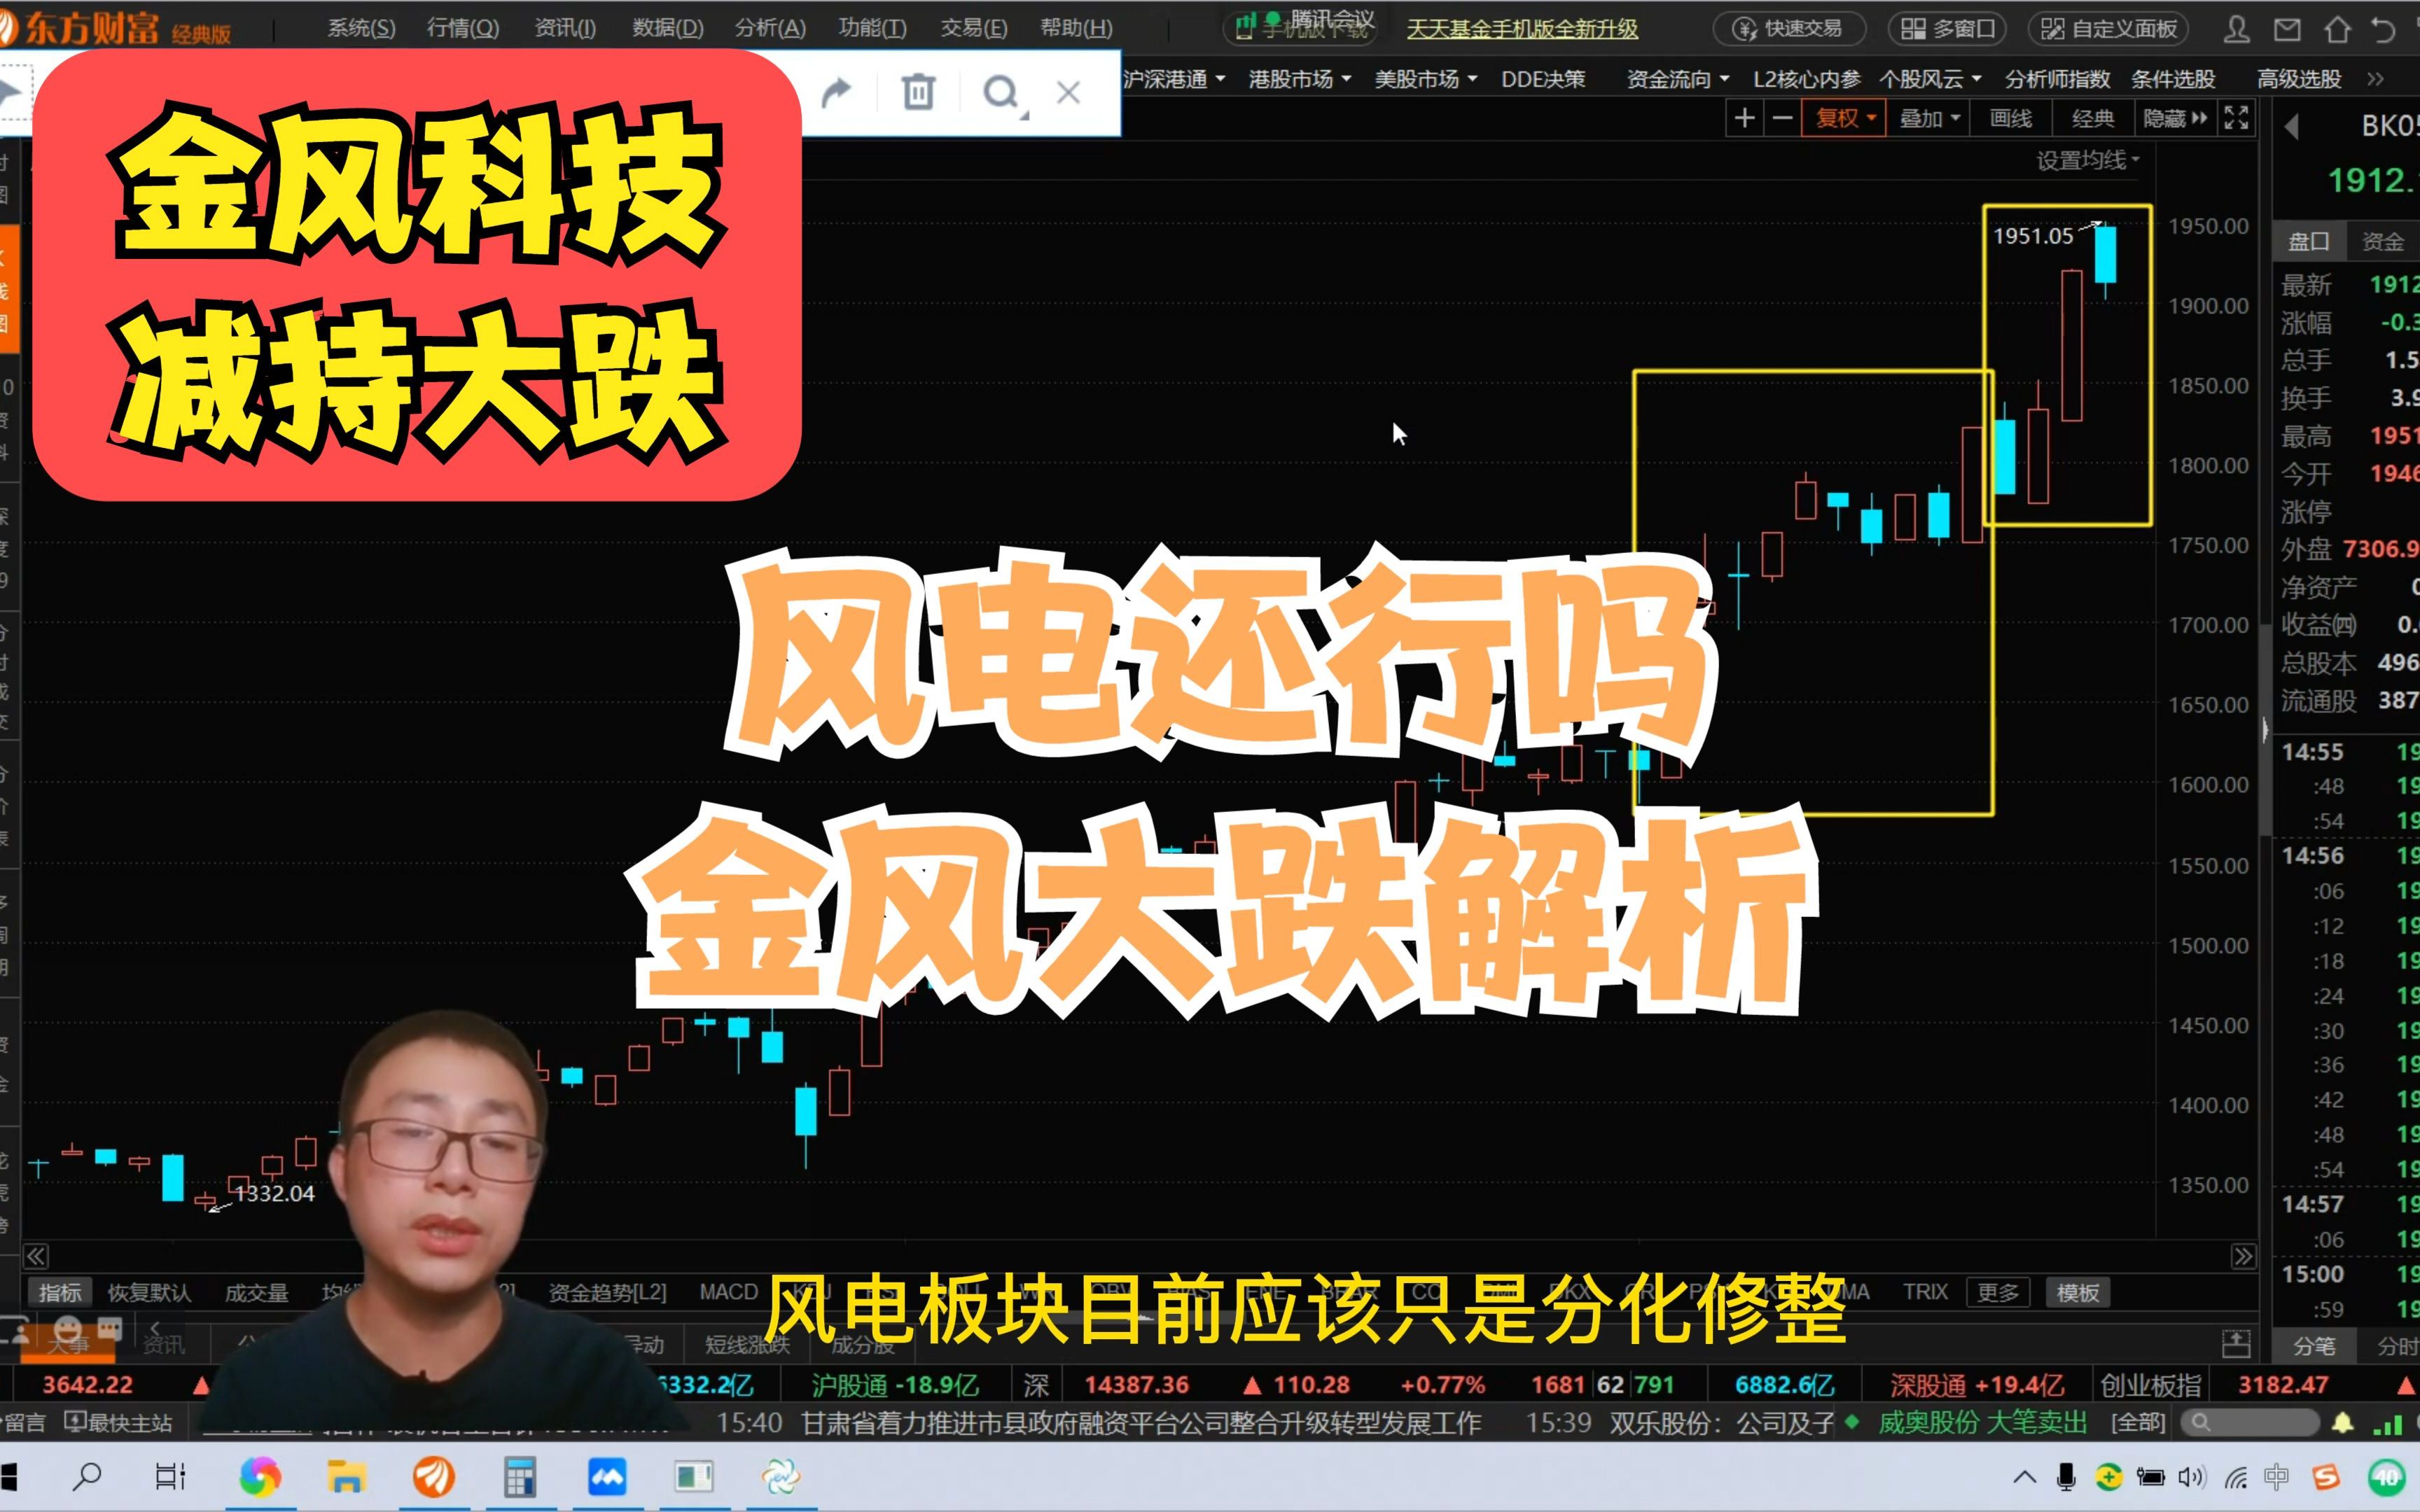Click the user account icon
Screen dimensions: 2420x1512
[x=2236, y=30]
